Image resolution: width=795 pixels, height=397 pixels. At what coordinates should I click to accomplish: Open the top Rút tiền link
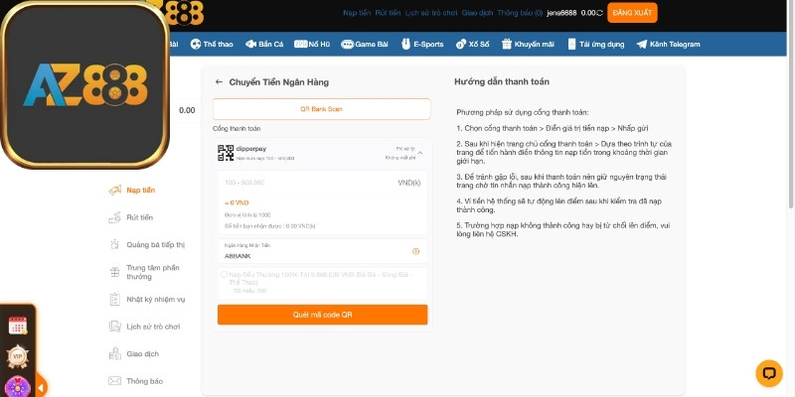(388, 13)
